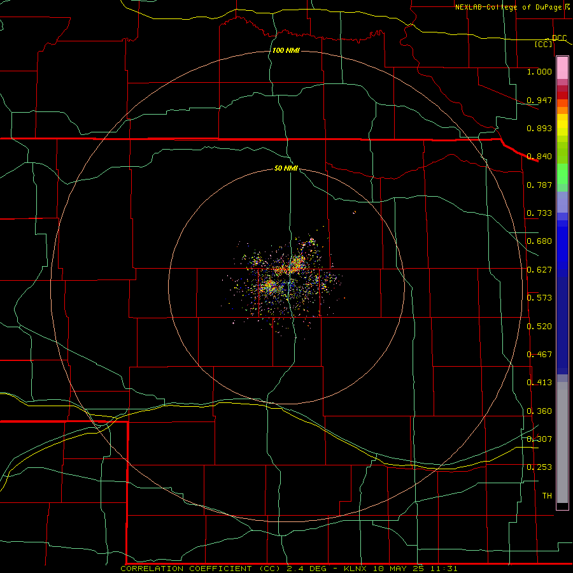Click the 0.787 value on the color scale
This screenshot has width=573, height=573.
(x=539, y=185)
